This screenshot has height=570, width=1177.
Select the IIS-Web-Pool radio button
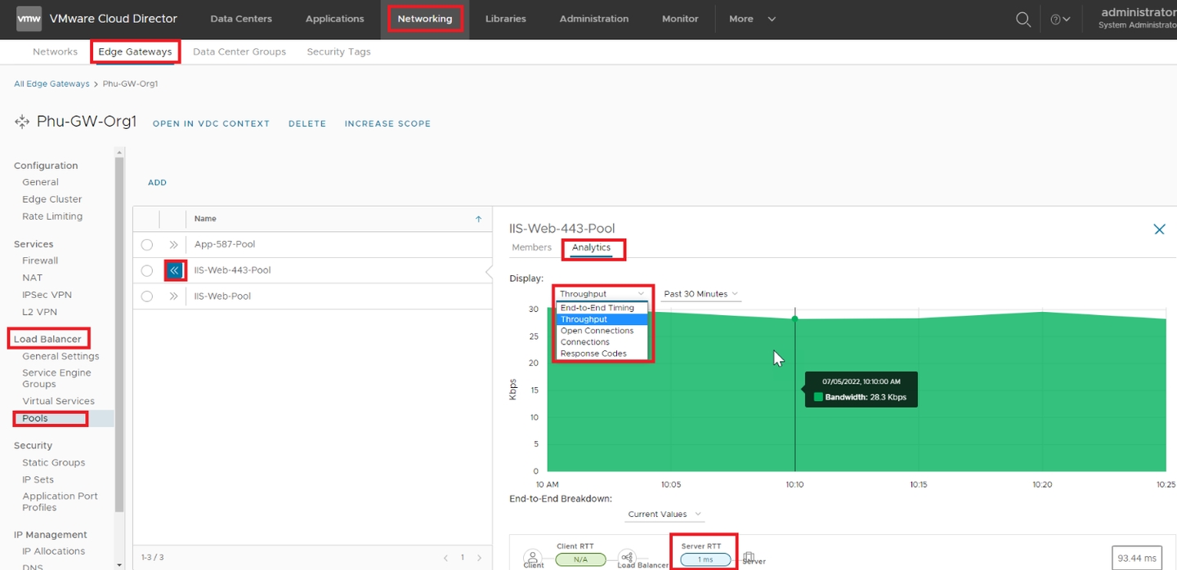(x=147, y=296)
